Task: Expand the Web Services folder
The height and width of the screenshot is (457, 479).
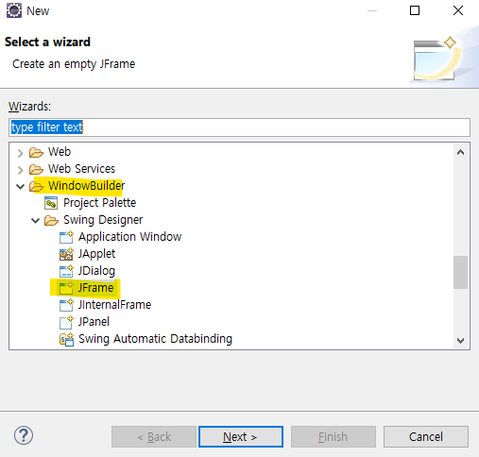Action: [x=21, y=170]
